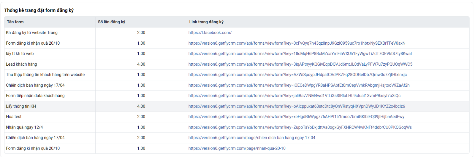Open the nhan-qua-20-10 page link
475x157 pixels.
coord(237,148)
